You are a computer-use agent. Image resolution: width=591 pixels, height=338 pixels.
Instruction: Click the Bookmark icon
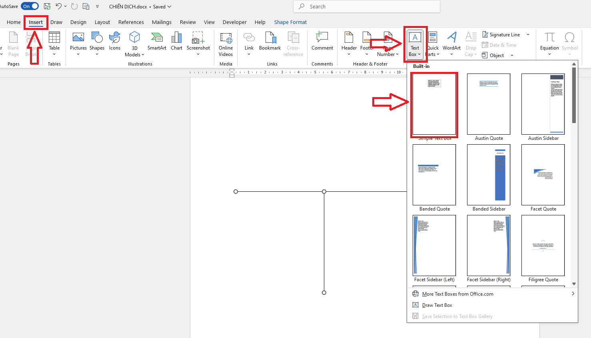point(270,42)
